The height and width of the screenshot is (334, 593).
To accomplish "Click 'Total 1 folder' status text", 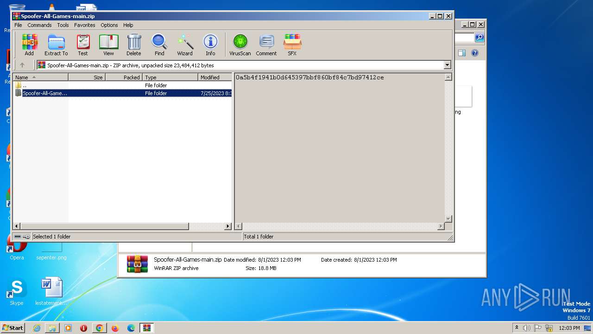I will (259, 237).
